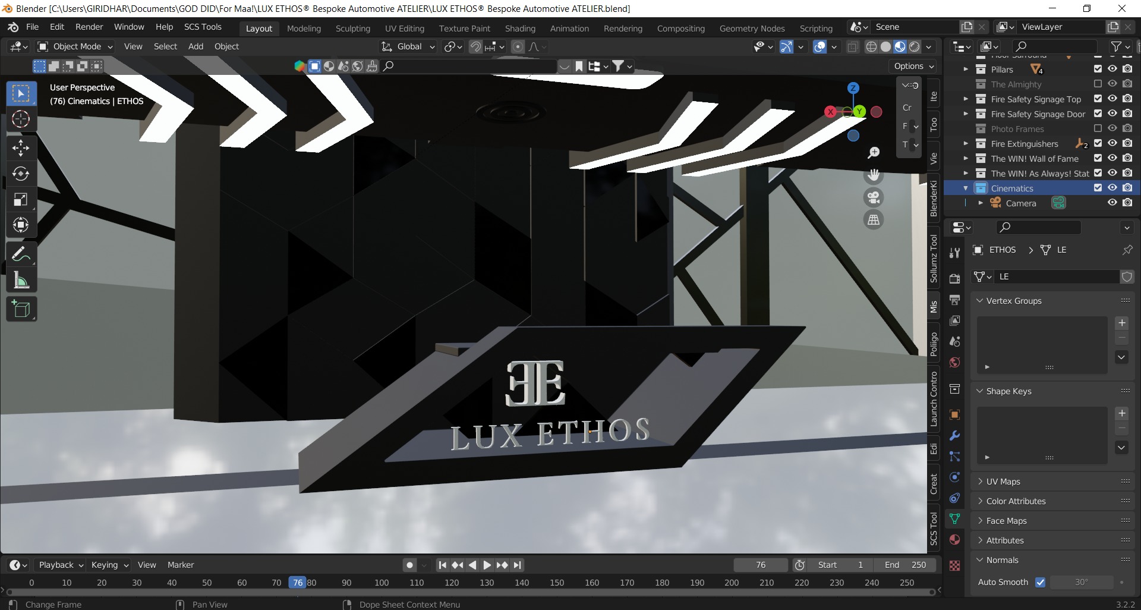Add a new vertex group with plus
1141x610 pixels.
pos(1122,323)
